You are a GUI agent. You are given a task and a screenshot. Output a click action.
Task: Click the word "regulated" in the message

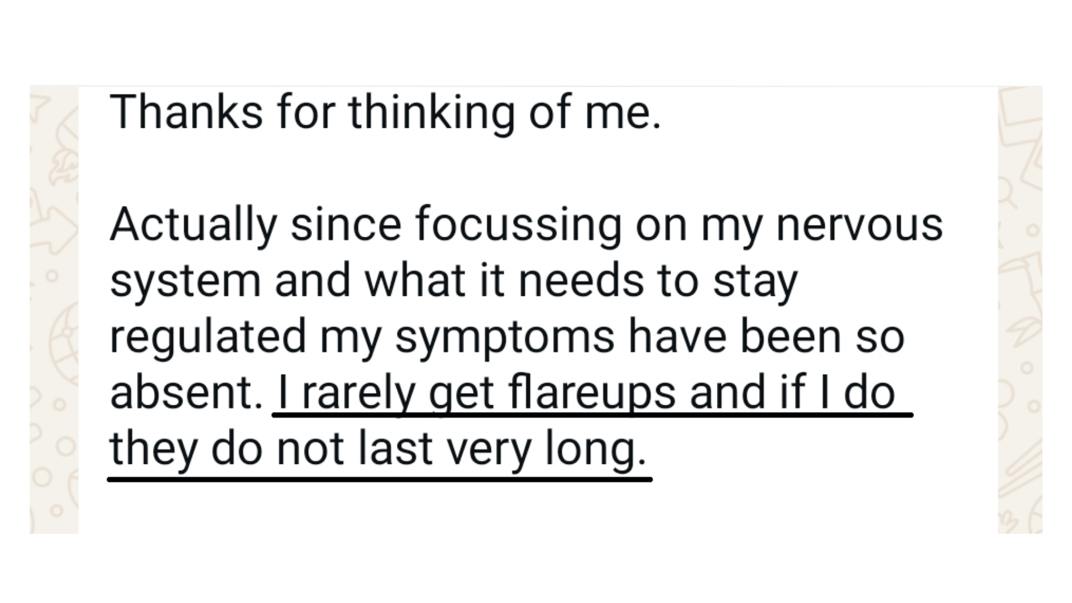[208, 337]
